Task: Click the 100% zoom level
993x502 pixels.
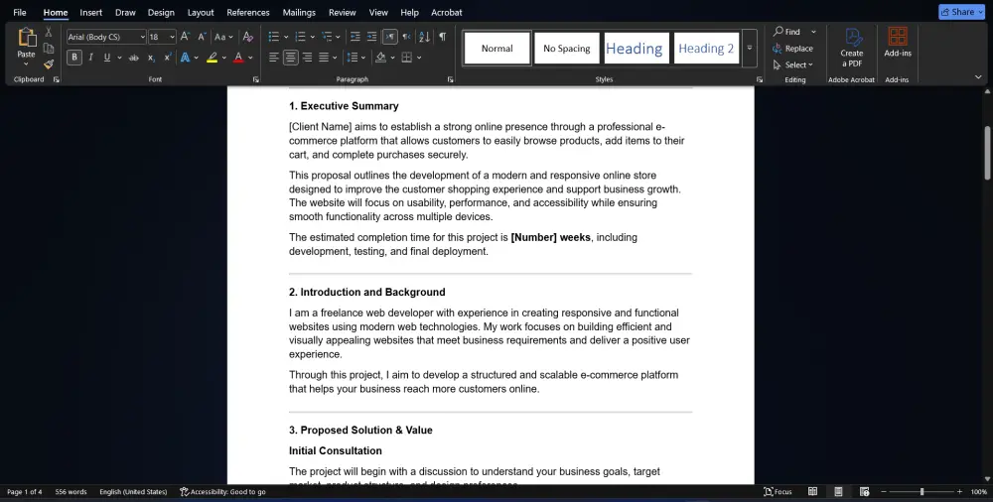Action: (x=979, y=492)
